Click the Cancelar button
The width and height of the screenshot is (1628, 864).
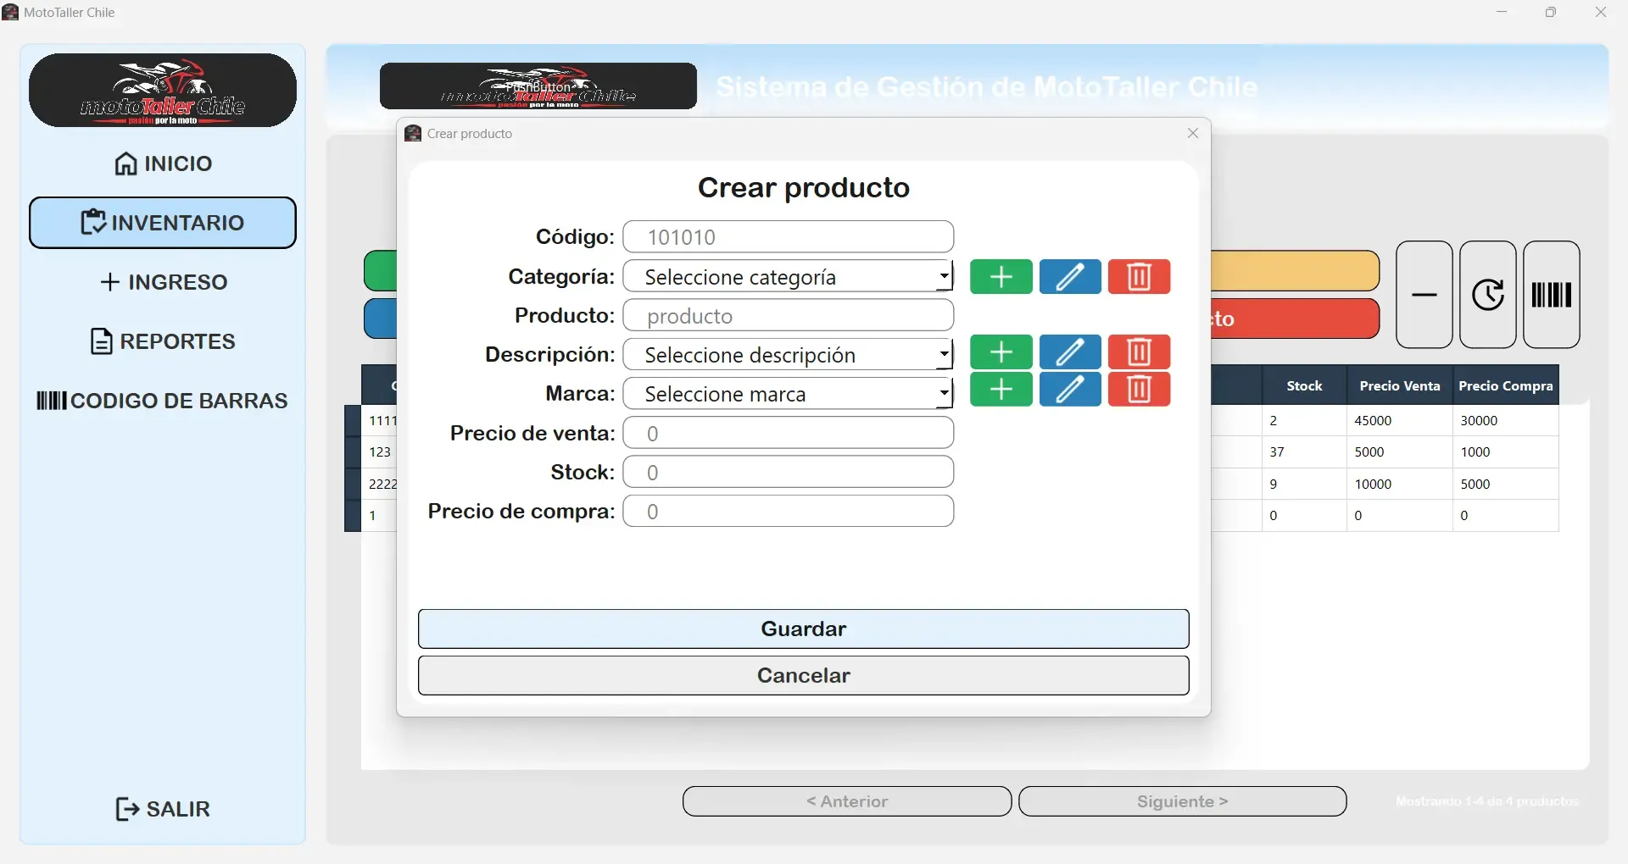point(804,675)
